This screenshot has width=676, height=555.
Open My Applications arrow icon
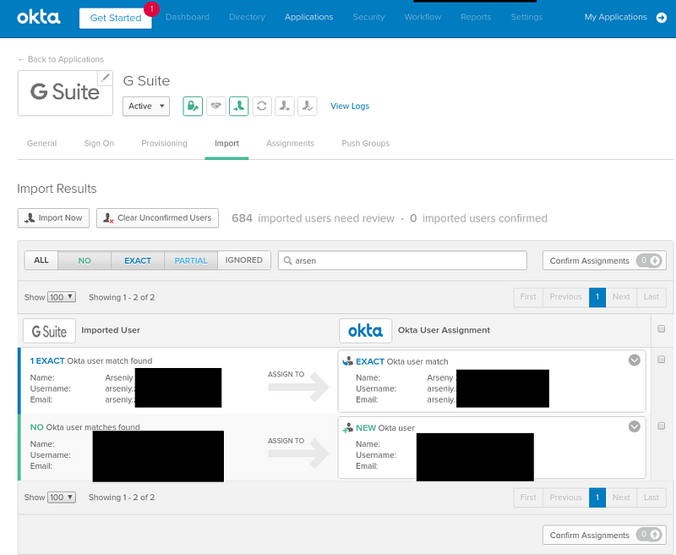[662, 17]
